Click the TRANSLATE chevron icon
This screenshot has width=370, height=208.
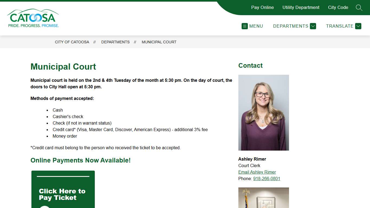click(x=358, y=26)
